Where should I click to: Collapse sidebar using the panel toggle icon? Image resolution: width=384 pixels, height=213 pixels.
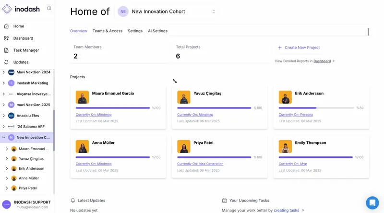click(49, 9)
